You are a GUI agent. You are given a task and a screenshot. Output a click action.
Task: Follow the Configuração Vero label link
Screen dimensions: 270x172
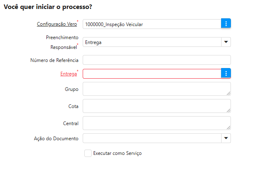(x=56, y=24)
